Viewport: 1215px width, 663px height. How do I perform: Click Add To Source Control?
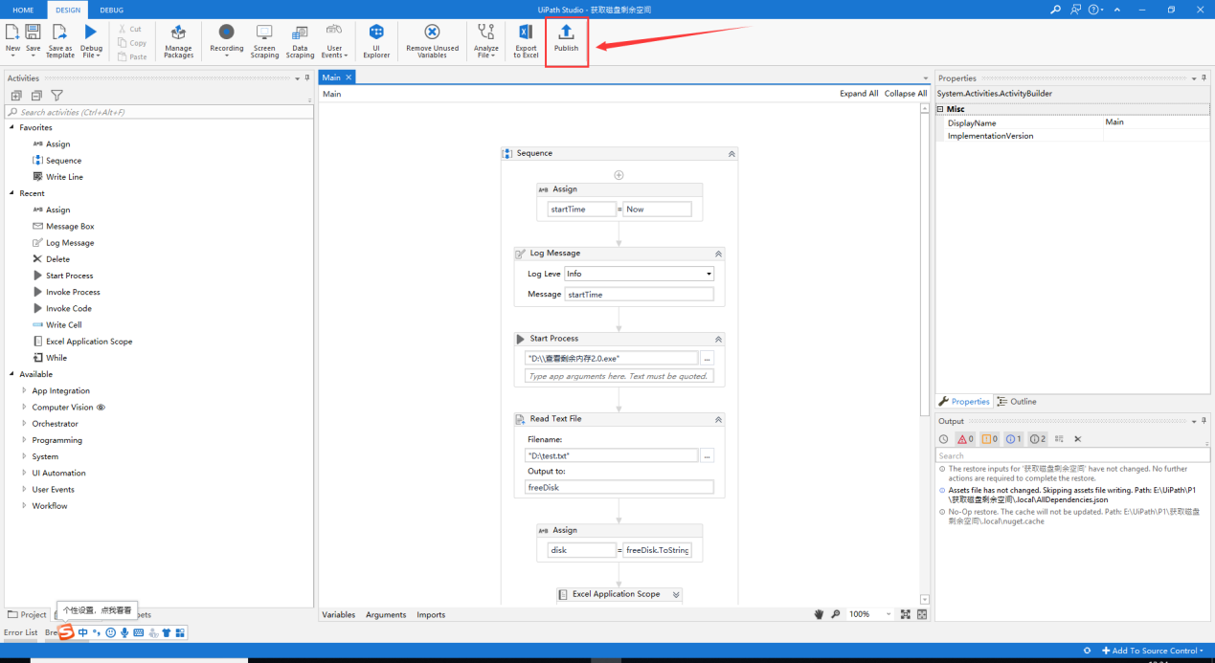point(1152,650)
